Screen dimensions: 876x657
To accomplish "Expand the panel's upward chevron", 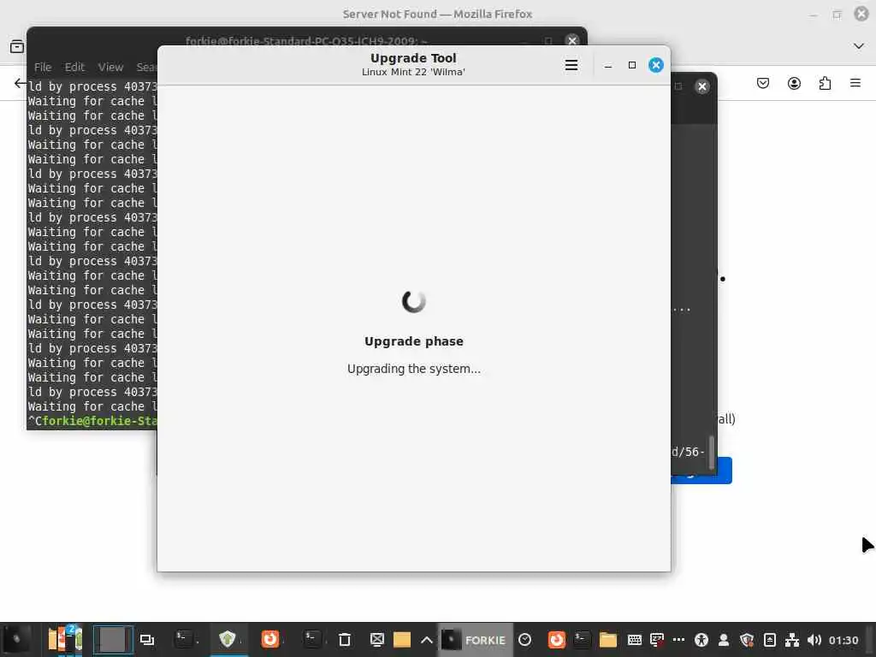I will coord(427,640).
